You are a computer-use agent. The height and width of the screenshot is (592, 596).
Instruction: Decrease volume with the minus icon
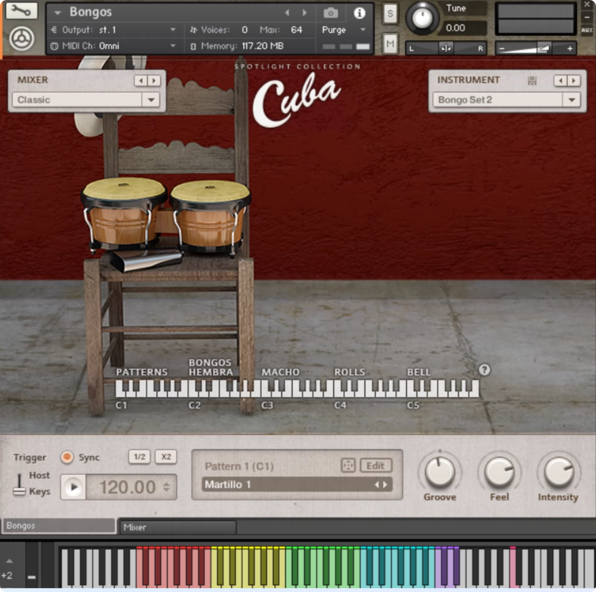502,48
